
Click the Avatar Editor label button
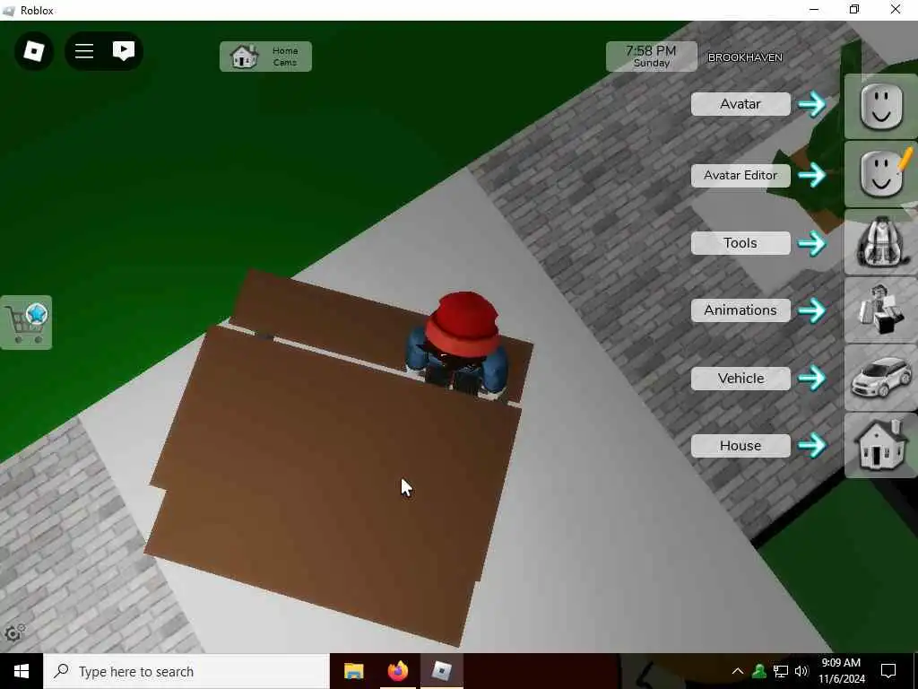(740, 175)
